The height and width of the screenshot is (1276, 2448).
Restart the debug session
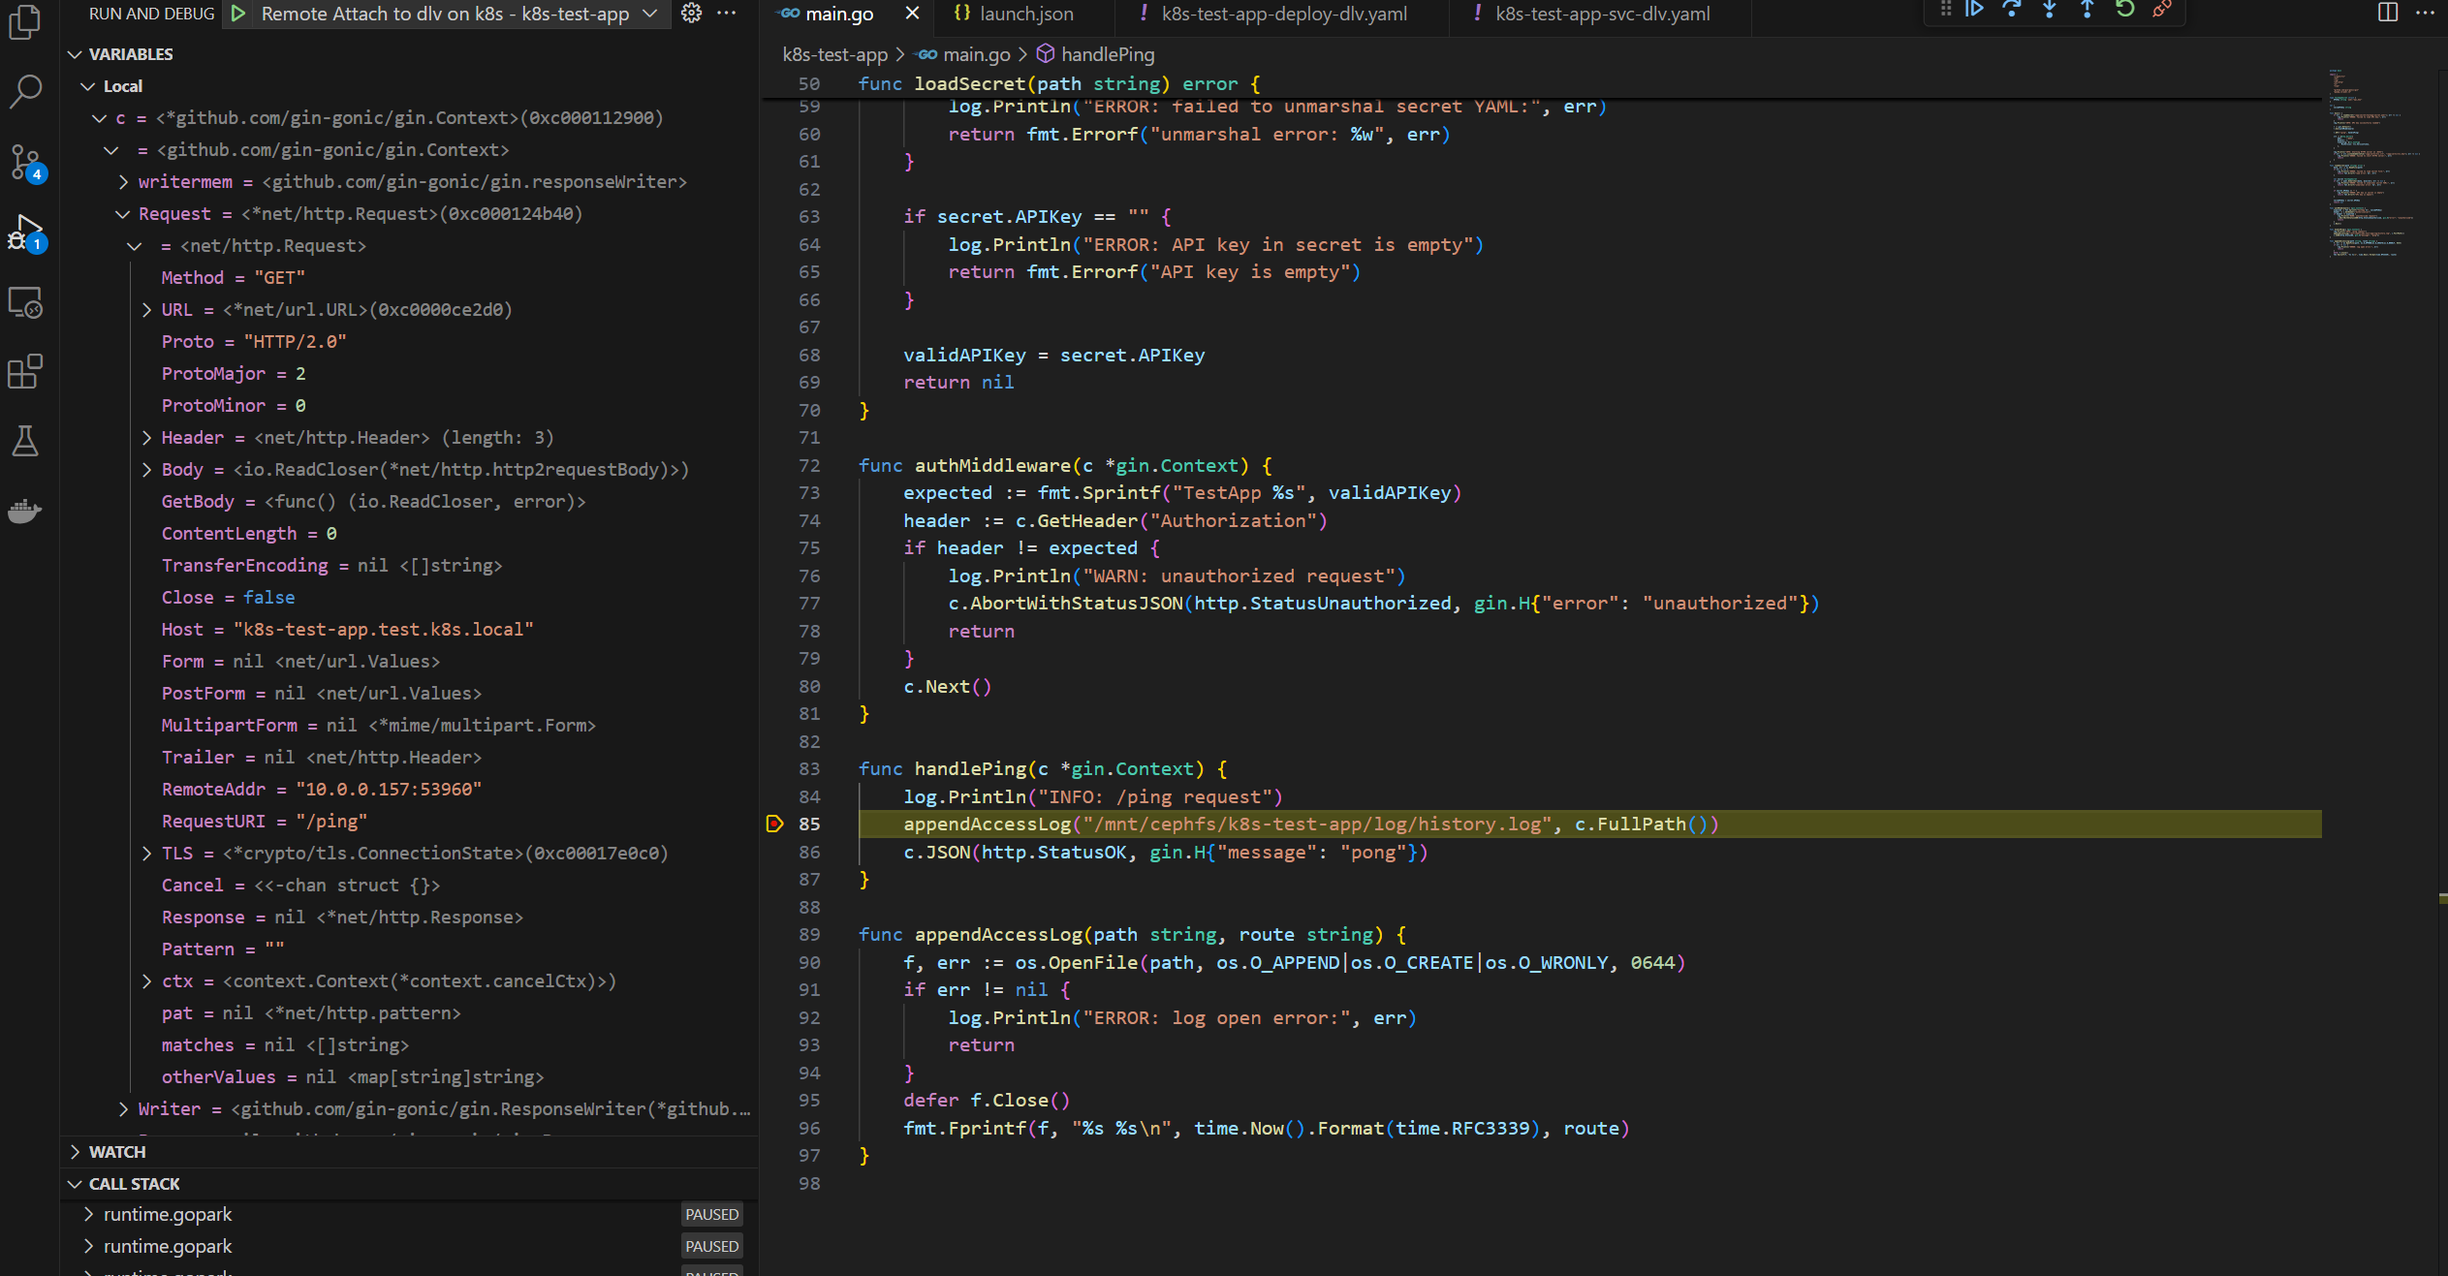(2125, 10)
